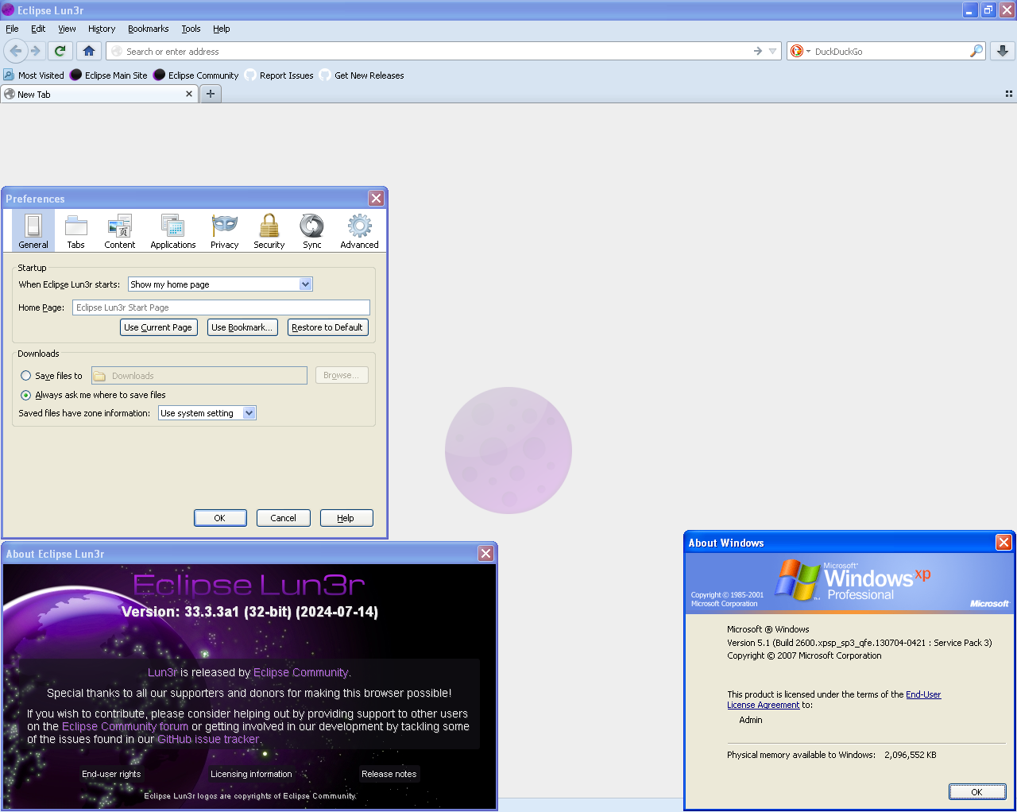Open the search engine selector dropdown
Image resolution: width=1017 pixels, height=812 pixels.
coord(799,51)
